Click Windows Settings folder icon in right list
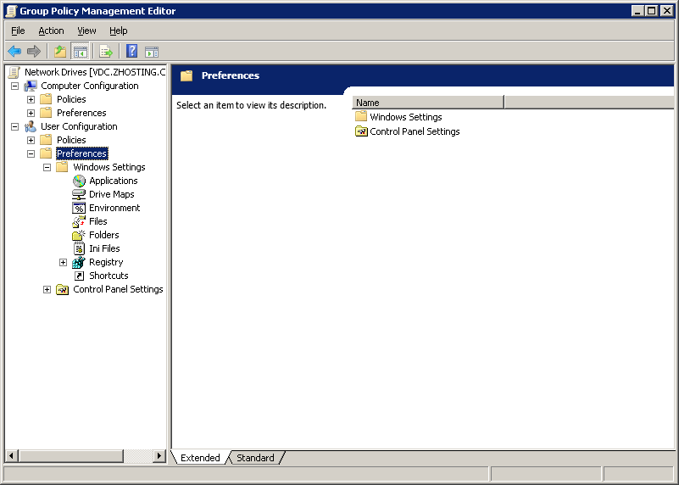 tap(361, 116)
